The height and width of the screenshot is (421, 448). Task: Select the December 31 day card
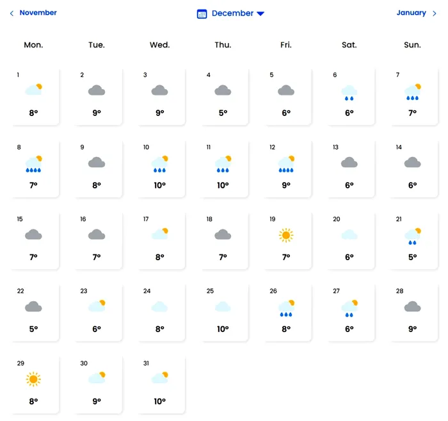[160, 384]
